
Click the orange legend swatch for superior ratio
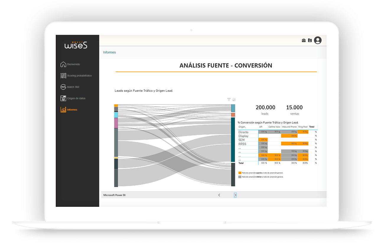click(x=240, y=173)
